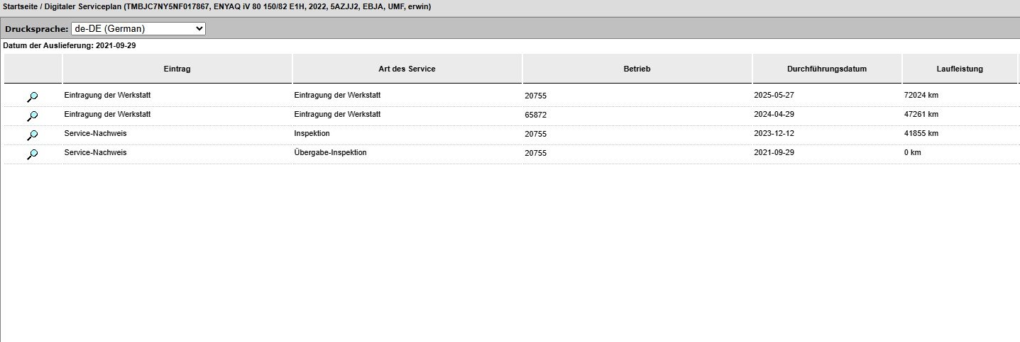Screen dimensions: 1020x342
Task: Select the Übergabe-Inspektion service type text
Action: click(x=330, y=152)
